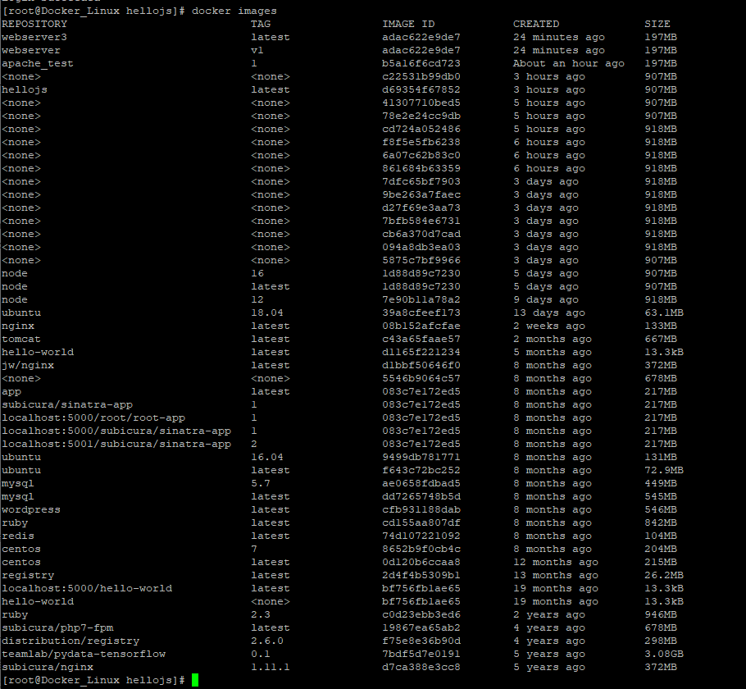Click 'localhost:5000/root/root-app' repository
The image size is (746, 689).
pos(93,418)
